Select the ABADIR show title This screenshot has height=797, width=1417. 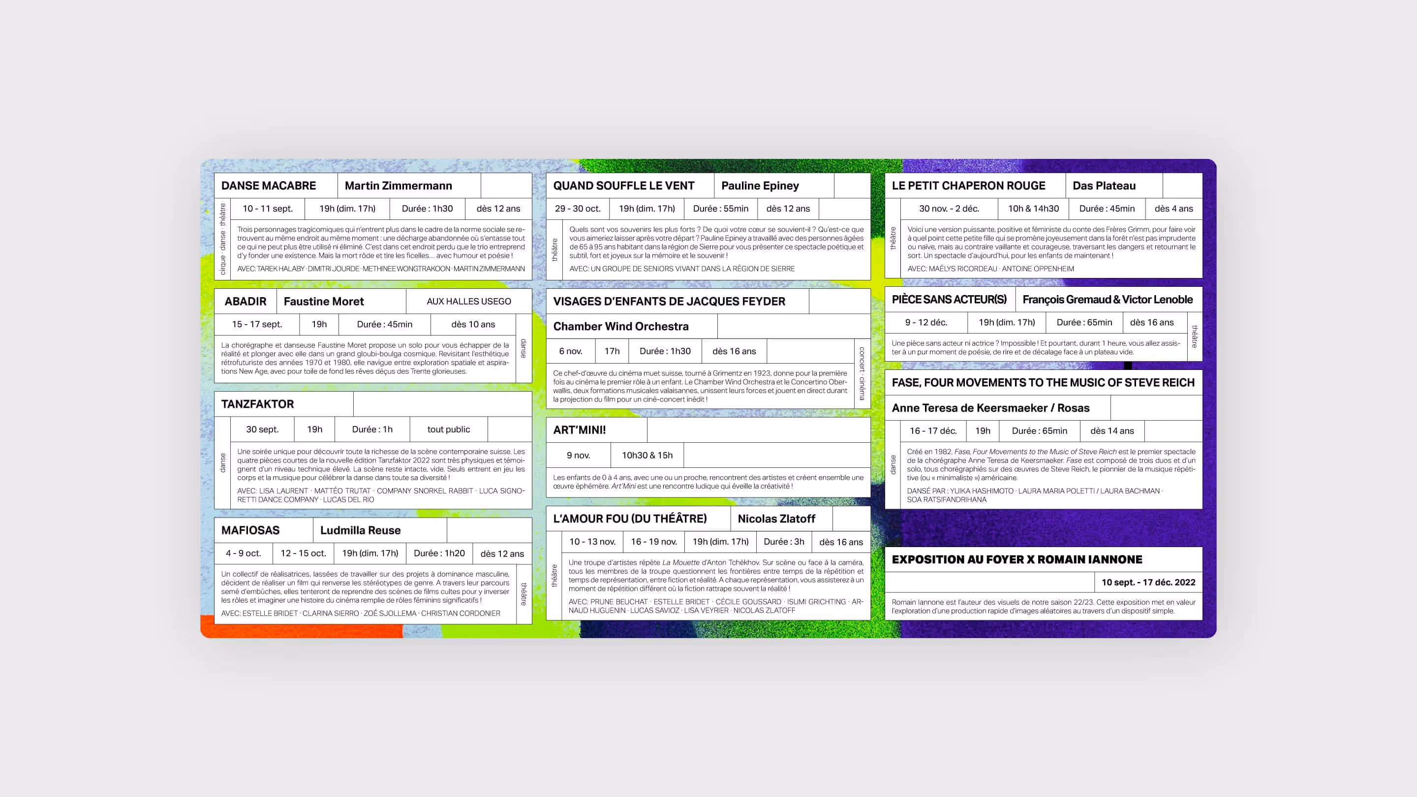click(246, 302)
